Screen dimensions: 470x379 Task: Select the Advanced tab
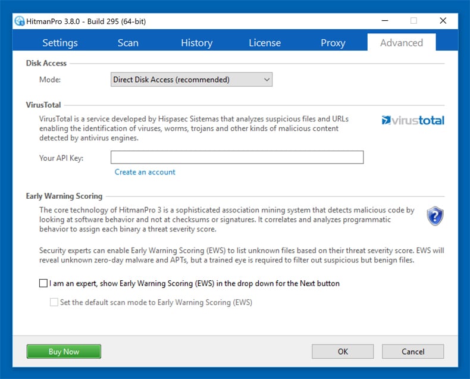tap(402, 43)
